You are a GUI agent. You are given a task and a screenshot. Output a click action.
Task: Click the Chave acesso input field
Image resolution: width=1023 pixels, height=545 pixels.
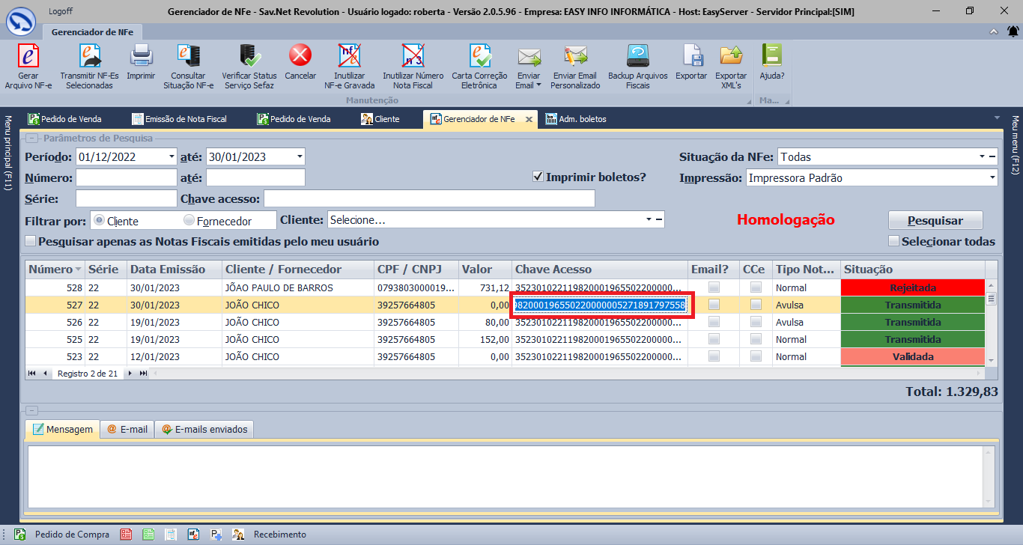click(x=429, y=198)
